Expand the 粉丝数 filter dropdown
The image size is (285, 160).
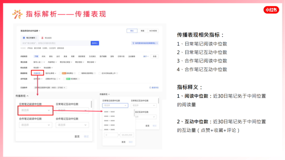(x=37, y=67)
